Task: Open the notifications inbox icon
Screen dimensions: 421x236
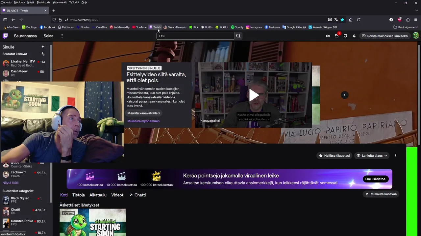Action: click(336, 36)
